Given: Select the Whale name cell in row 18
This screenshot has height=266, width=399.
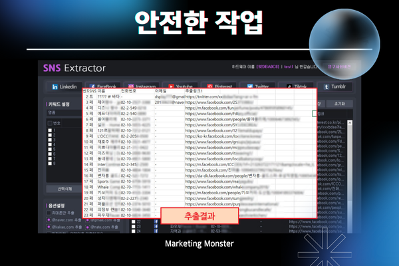Looking at the screenshot, I should pyautogui.click(x=108, y=187).
